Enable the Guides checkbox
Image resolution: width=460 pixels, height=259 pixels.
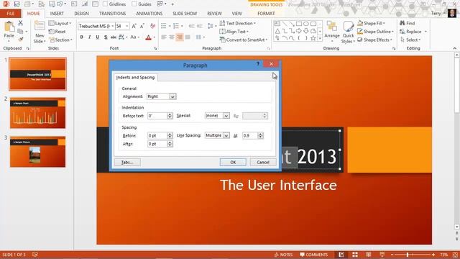coord(134,4)
